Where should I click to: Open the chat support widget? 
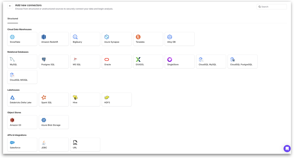coord(287,148)
